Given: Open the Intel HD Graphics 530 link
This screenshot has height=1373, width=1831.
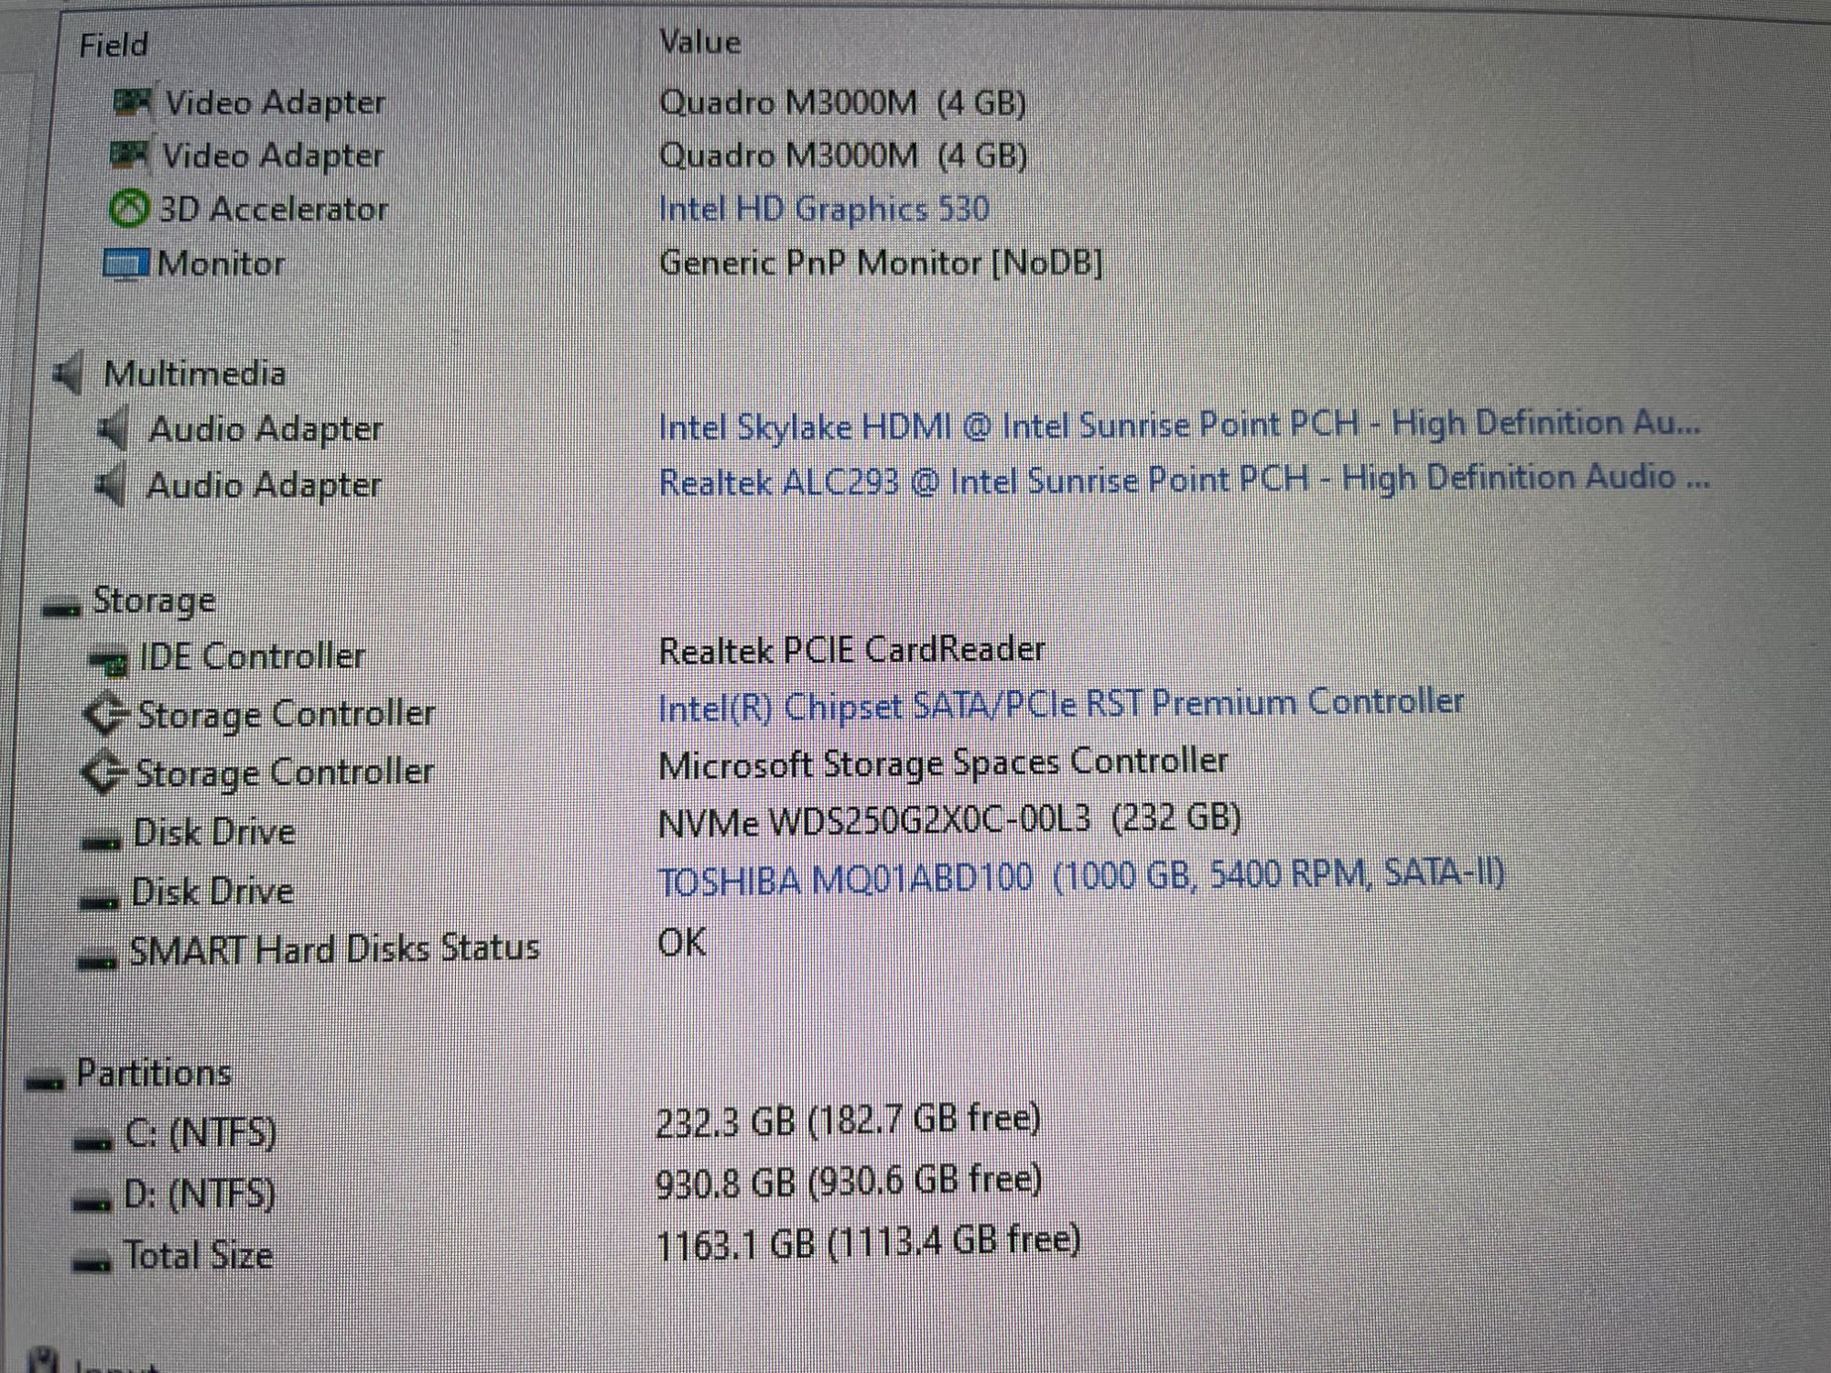Looking at the screenshot, I should (x=824, y=209).
